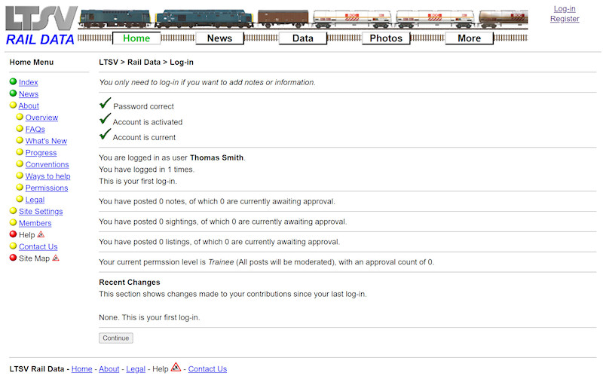Click the Legal link in the footer
Viewport: 603px width, 379px height.
point(136,369)
